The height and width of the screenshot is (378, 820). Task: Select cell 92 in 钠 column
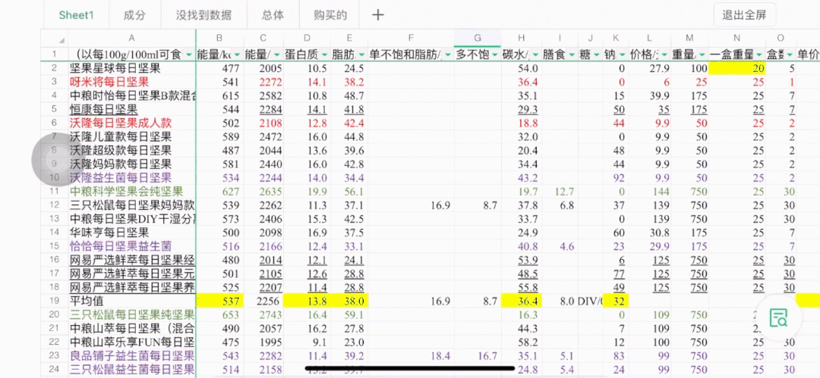coord(616,177)
